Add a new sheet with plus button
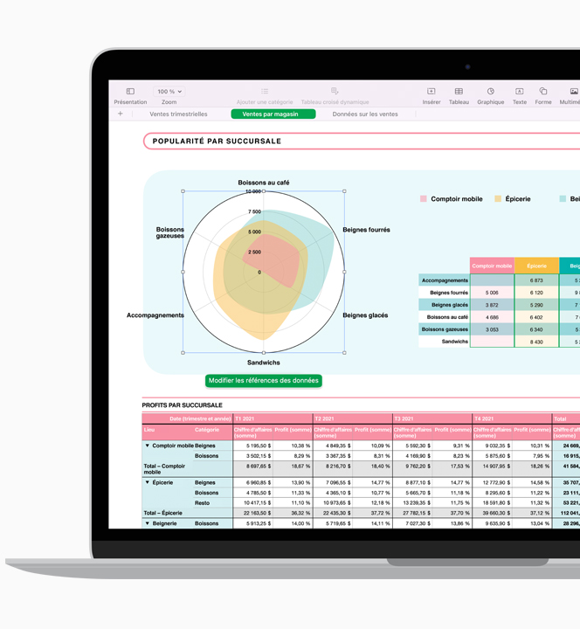The image size is (580, 629). 121,114
